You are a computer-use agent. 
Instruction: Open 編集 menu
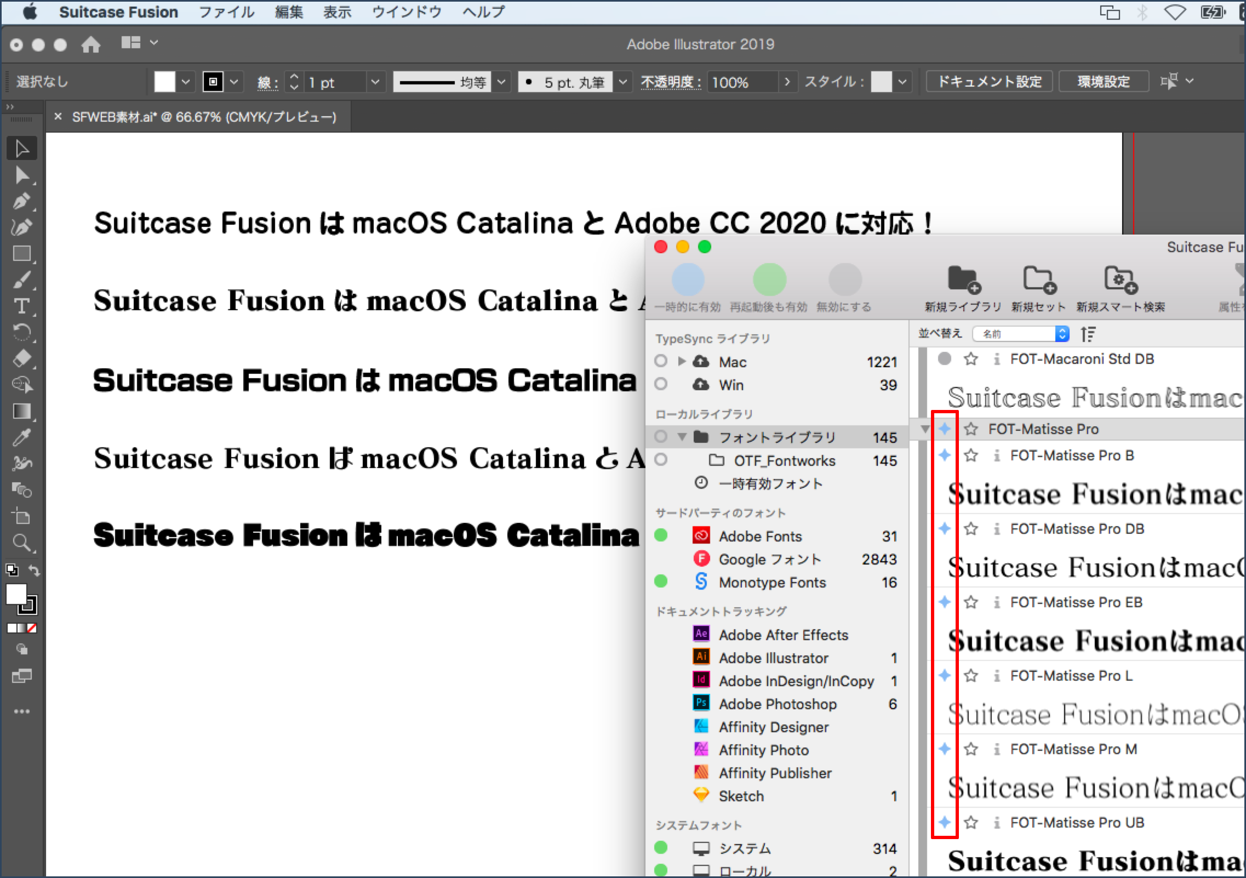(289, 12)
